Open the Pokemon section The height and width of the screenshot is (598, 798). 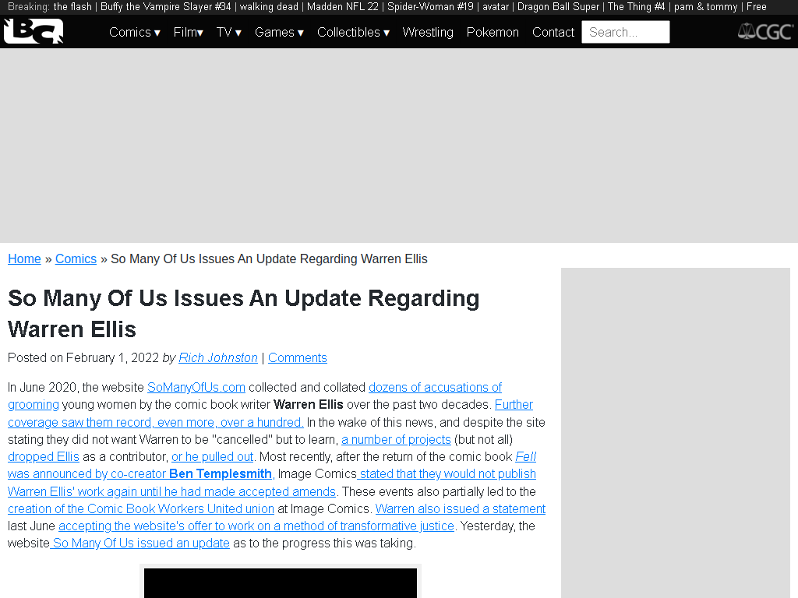coord(493,32)
